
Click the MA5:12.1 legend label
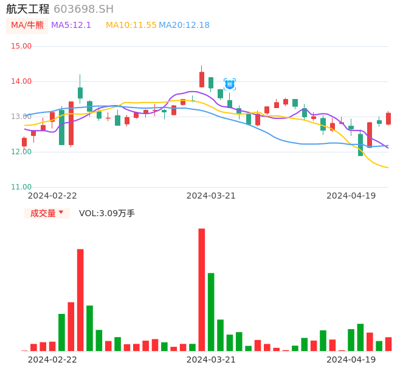(x=71, y=26)
